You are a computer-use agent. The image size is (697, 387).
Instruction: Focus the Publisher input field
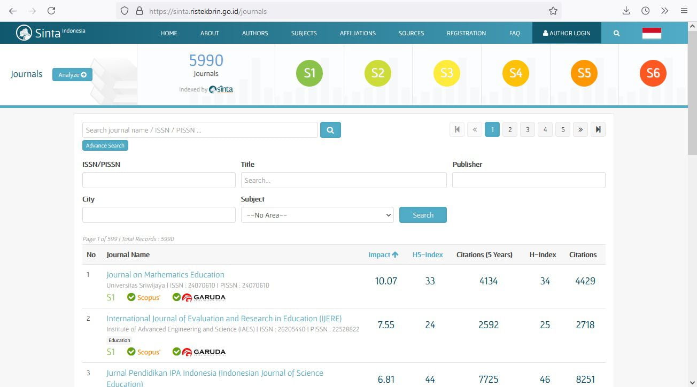coord(529,180)
